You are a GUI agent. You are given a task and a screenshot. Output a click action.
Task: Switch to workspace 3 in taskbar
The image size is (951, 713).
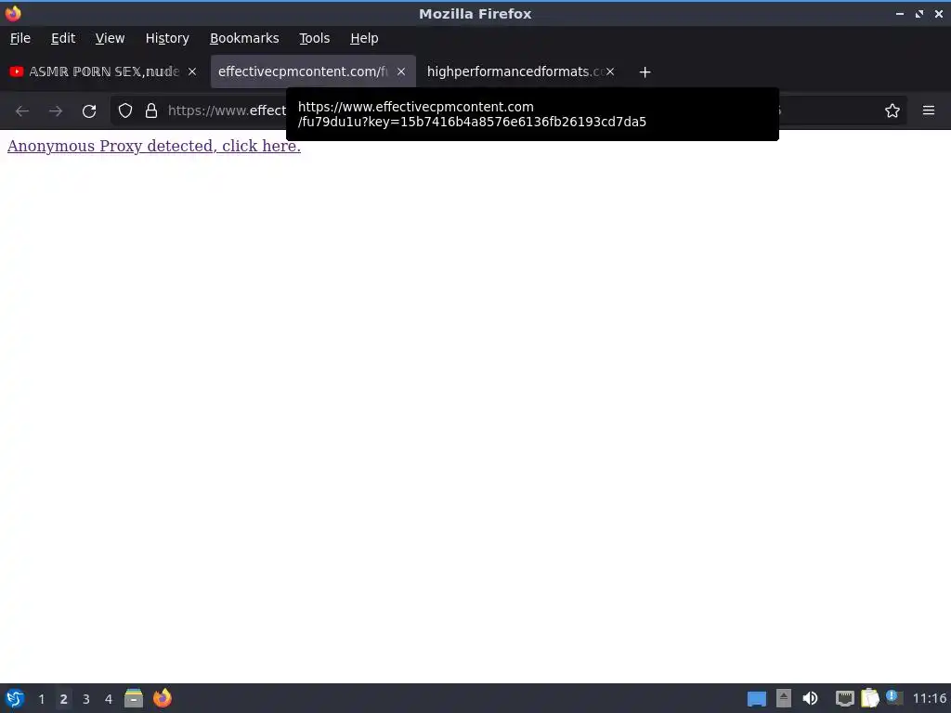(x=86, y=699)
